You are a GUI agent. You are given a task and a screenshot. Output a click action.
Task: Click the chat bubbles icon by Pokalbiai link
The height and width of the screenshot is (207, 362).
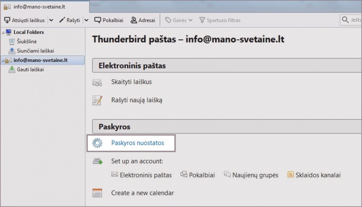(x=184, y=174)
